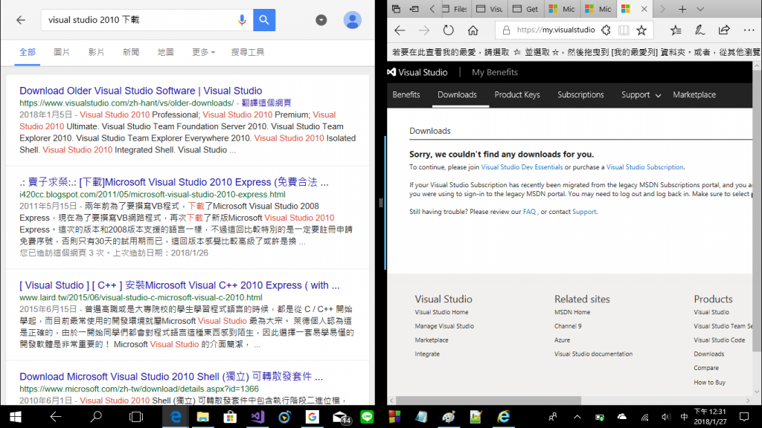Open the Marketplace navigation tab
This screenshot has width=762, height=428.
pyautogui.click(x=694, y=94)
